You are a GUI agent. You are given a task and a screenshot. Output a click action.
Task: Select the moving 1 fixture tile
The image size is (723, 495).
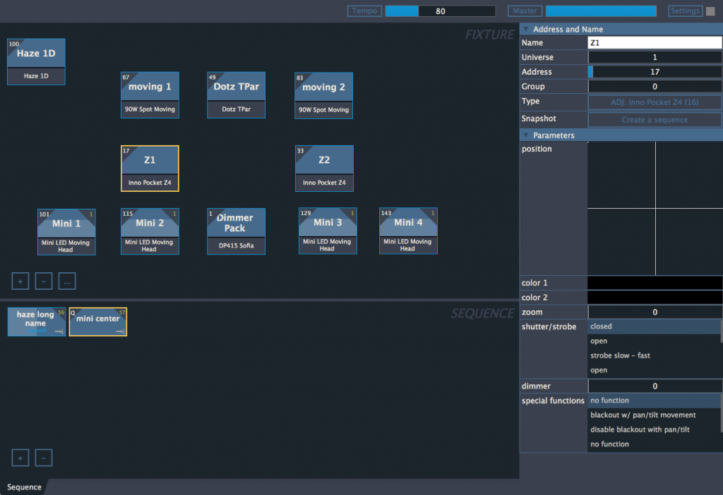(x=150, y=94)
